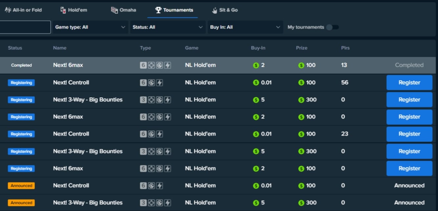
Task: Select the Next! Centroll name with 56 players
Action: 71,82
